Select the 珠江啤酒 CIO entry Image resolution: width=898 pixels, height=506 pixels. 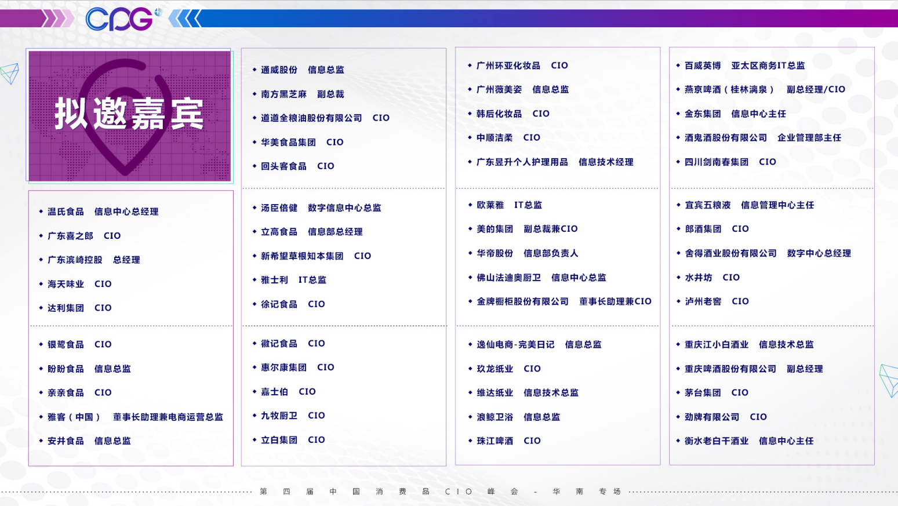(508, 441)
